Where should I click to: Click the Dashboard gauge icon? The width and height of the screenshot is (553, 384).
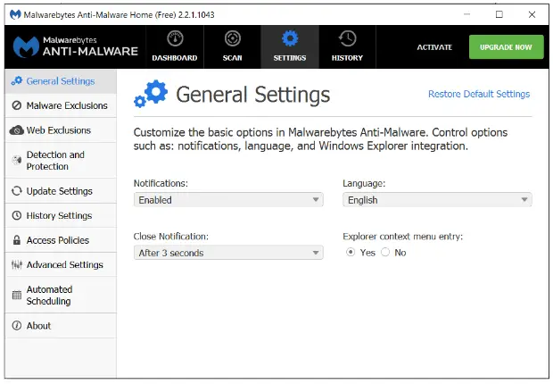(175, 38)
